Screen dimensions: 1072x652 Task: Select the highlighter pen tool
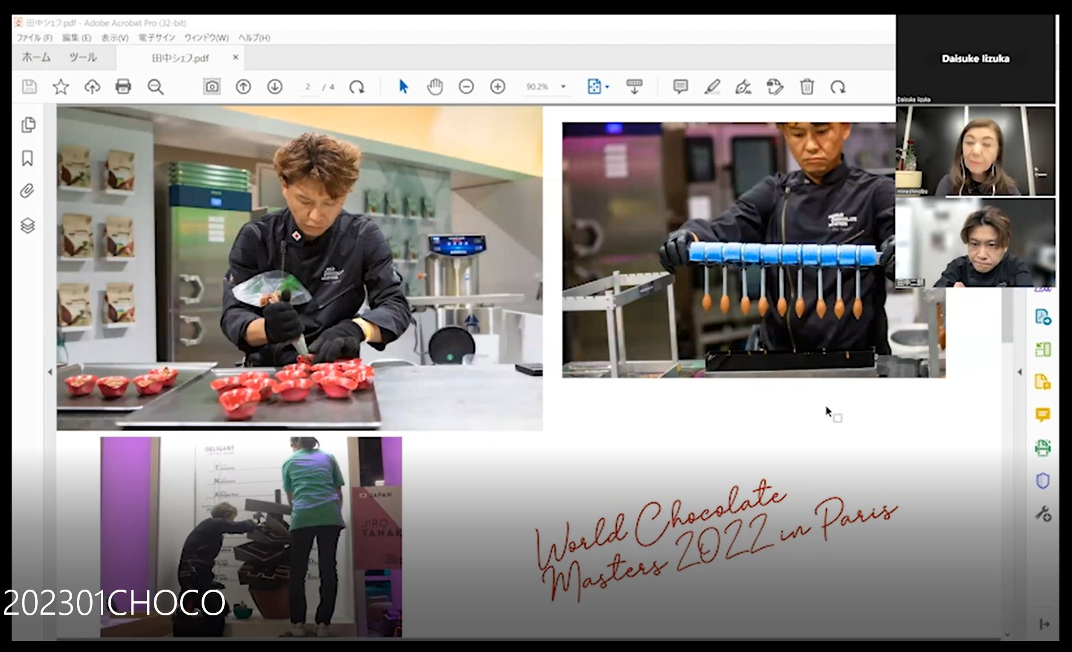click(x=712, y=87)
